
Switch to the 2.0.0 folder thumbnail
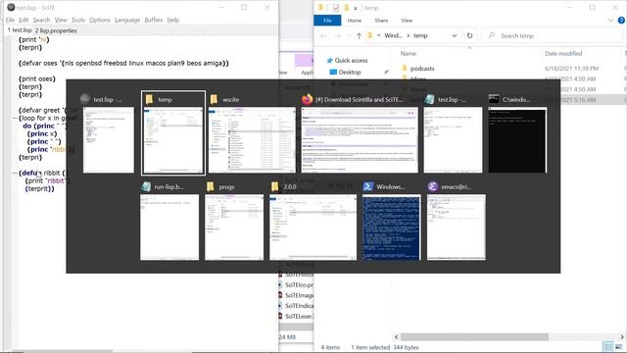click(313, 227)
